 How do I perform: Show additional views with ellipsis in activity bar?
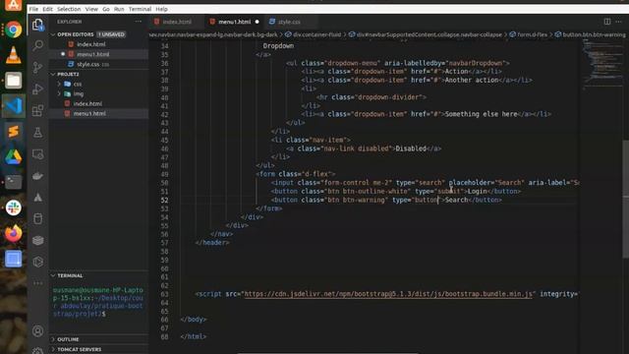[37, 283]
